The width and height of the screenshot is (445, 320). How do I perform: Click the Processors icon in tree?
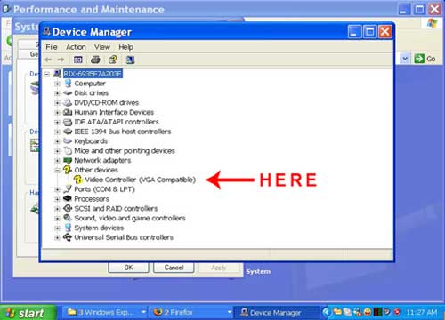[x=68, y=198]
